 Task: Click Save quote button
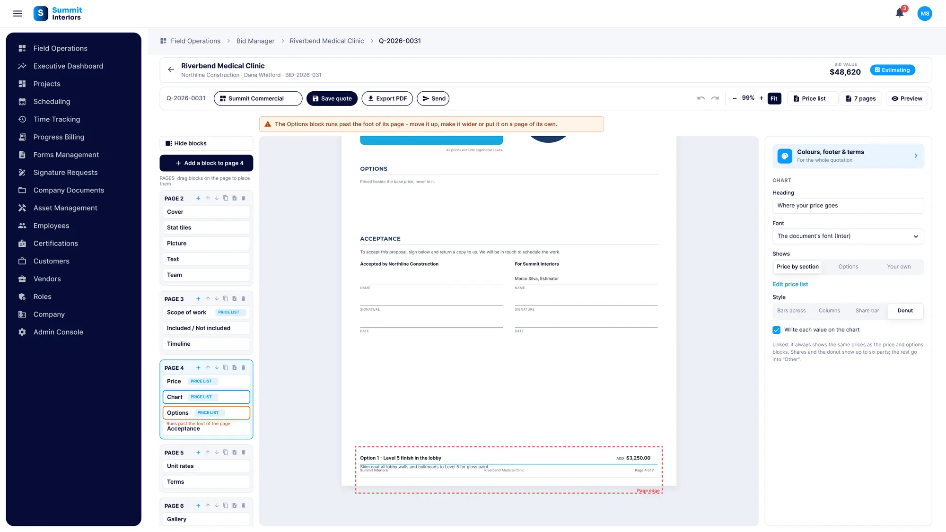coord(332,98)
